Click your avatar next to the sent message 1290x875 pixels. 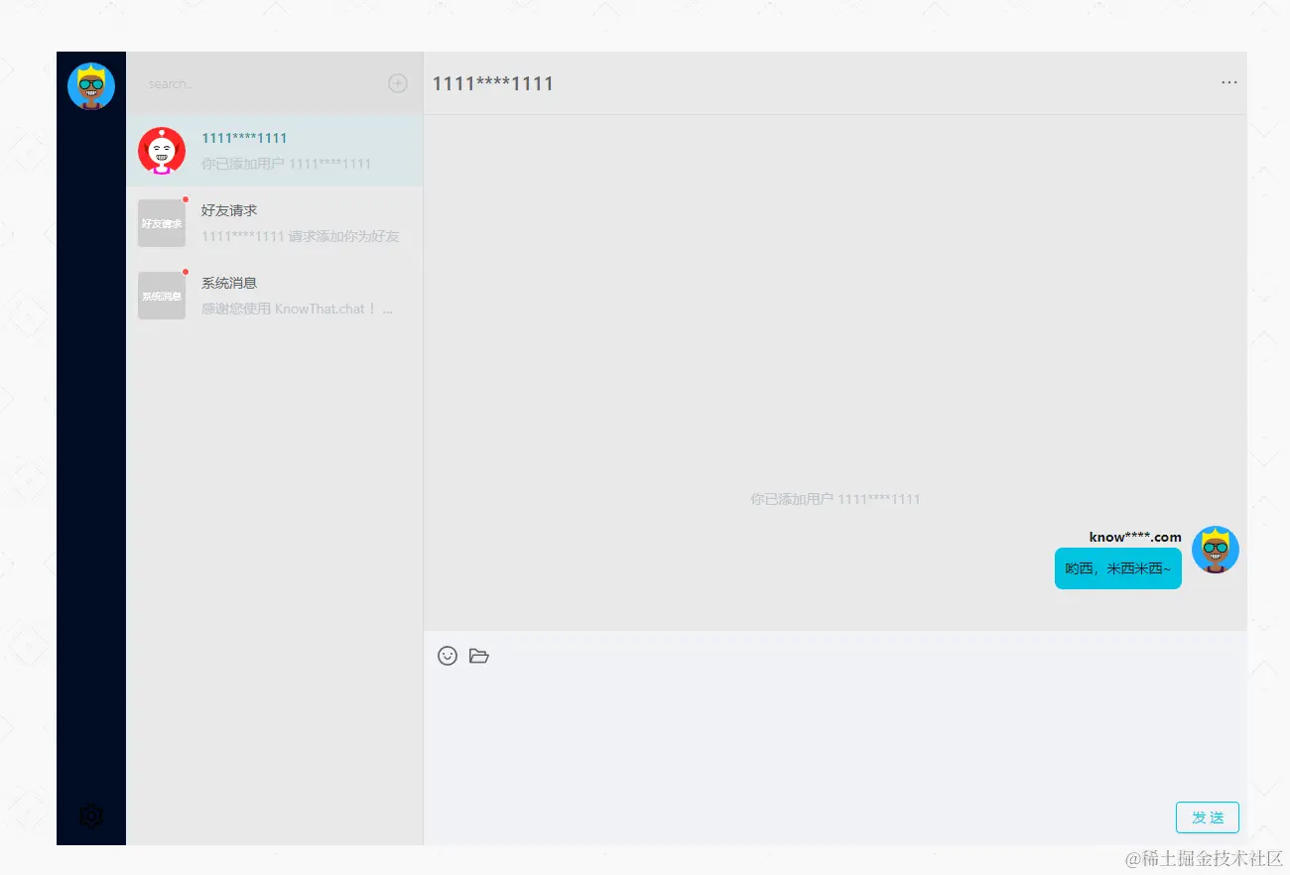[1215, 550]
